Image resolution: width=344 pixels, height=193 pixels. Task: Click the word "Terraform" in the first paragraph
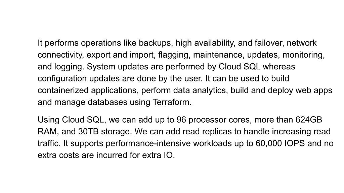tap(171, 102)
